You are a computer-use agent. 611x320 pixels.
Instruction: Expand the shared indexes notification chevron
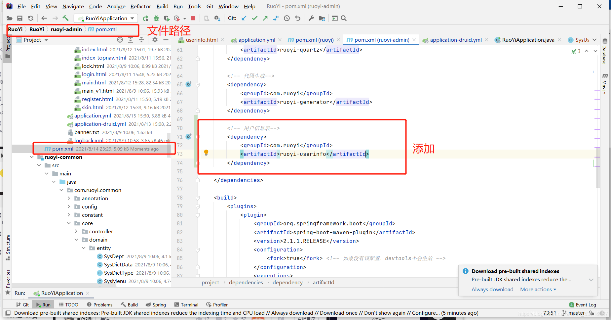tap(591, 280)
